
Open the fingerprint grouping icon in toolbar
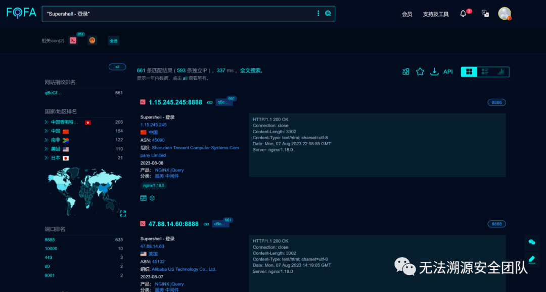(405, 72)
